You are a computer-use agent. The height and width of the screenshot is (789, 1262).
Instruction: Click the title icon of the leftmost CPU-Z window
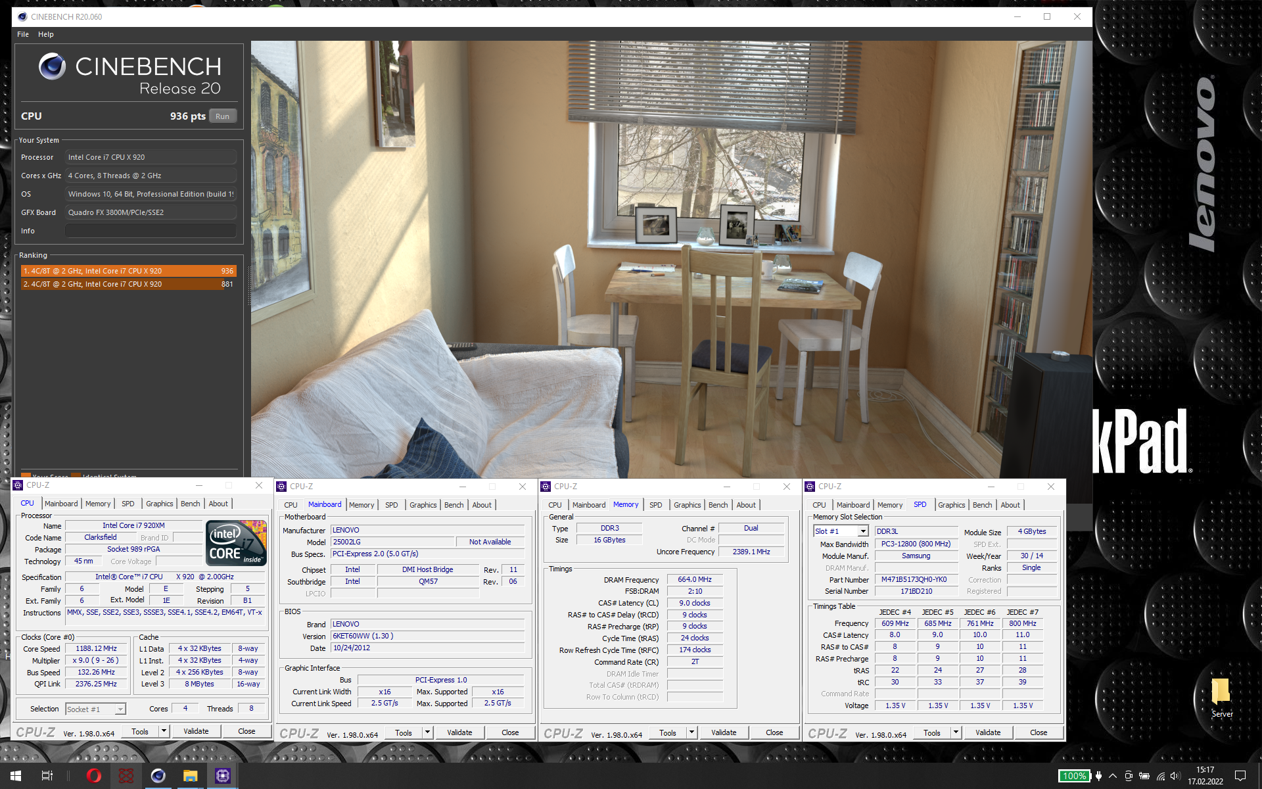18,485
